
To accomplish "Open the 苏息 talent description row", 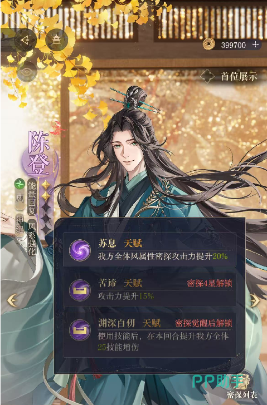I will coord(149,249).
